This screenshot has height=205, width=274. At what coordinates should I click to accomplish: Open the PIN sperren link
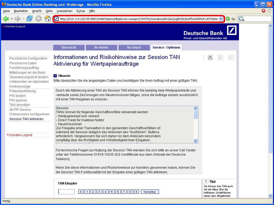[x=18, y=100]
